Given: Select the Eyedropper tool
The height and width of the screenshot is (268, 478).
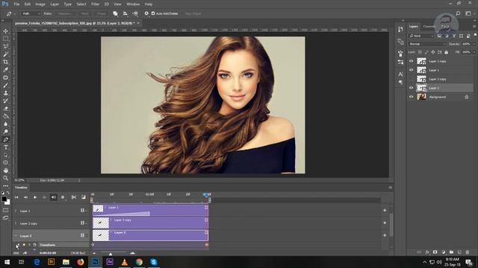Looking at the screenshot, I should click(5, 70).
